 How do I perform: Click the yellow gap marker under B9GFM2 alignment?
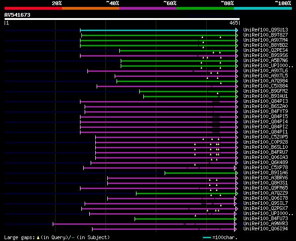217,93
